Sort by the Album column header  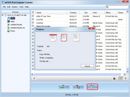111,12
